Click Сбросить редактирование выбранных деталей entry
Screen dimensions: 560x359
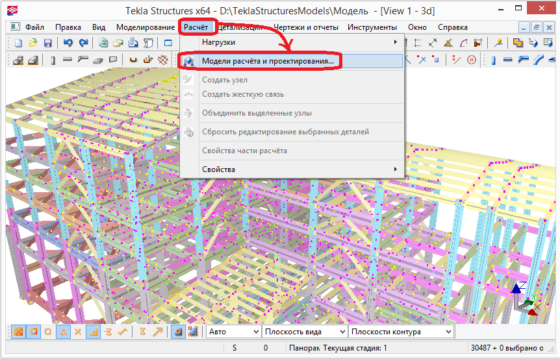[292, 132]
